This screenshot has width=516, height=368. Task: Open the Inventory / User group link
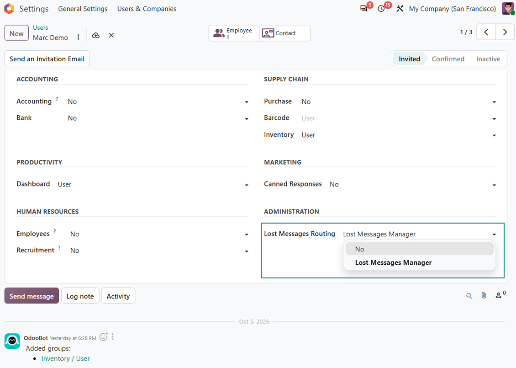pos(65,358)
